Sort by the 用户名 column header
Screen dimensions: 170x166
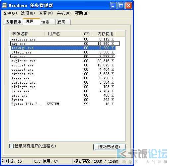coord(62,34)
